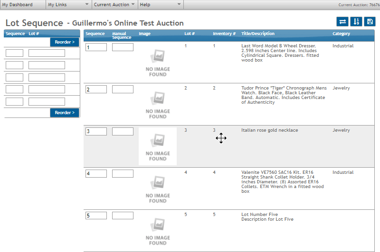Screen dimensions: 380x252
Task: Expand the Current Auction dropdown menu
Action: tap(115, 5)
